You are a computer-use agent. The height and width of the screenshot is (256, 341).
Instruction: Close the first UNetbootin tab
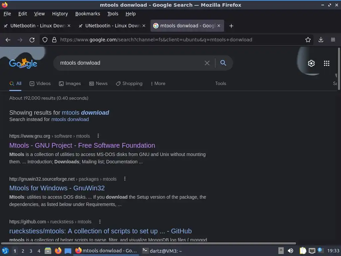click(x=69, y=26)
